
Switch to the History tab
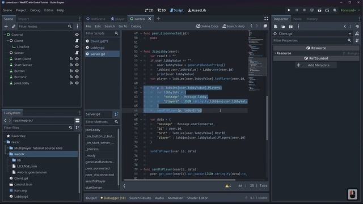312,19
